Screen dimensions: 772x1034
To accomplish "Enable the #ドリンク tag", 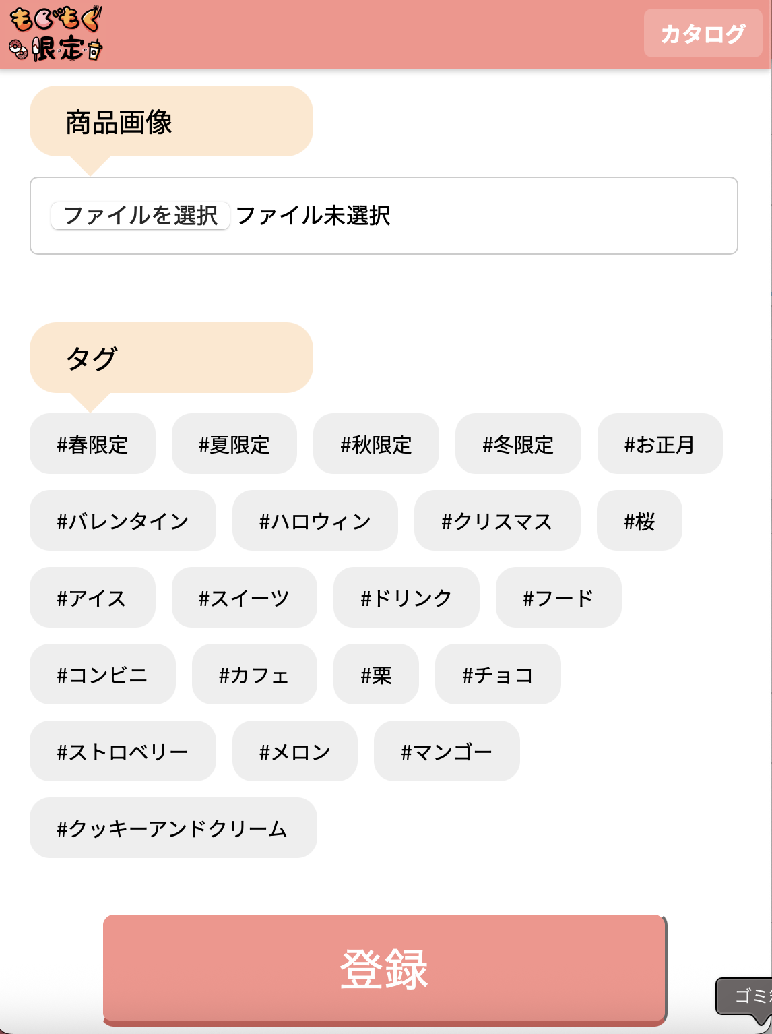I will coord(406,598).
